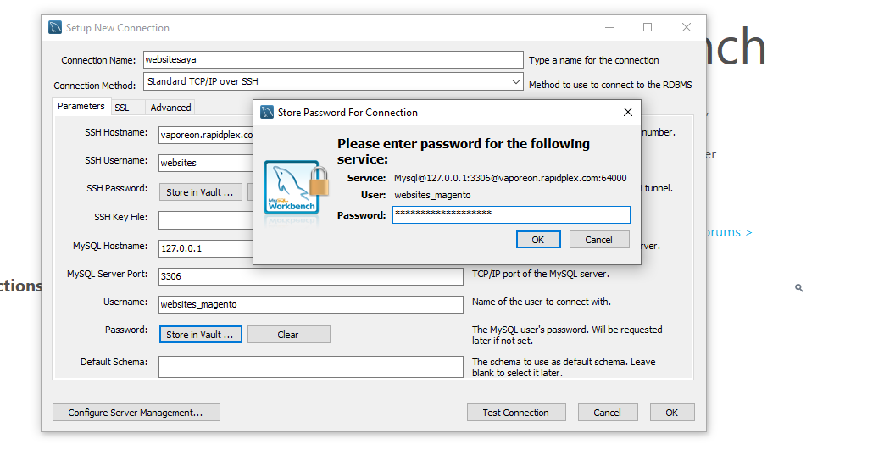Screen dimensions: 884x455
Task: Click Store in Vault for MySQL password
Action: [201, 335]
